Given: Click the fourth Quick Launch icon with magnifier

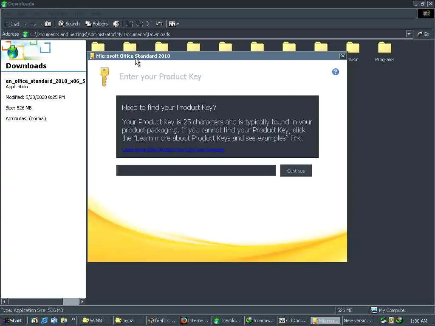Looking at the screenshot, I should coord(64,320).
